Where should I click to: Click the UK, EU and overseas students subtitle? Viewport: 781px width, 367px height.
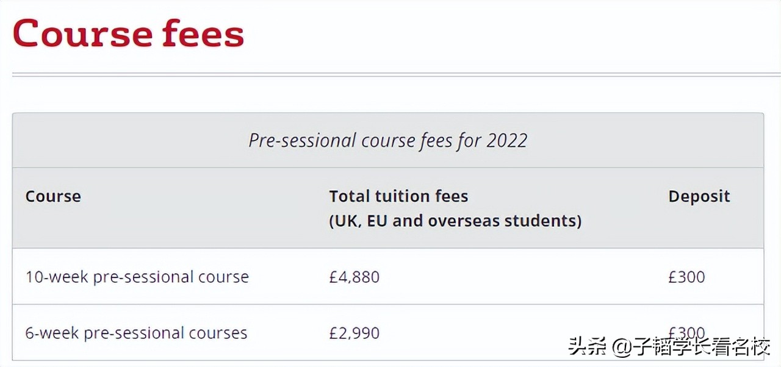coord(455,221)
